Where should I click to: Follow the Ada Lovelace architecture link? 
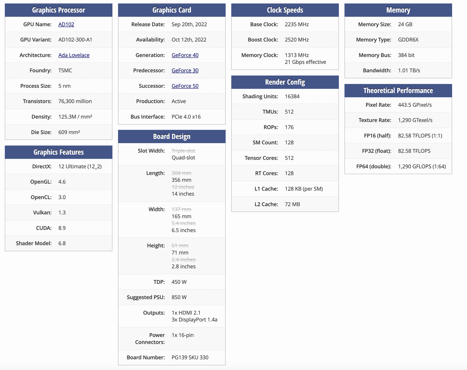[74, 55]
